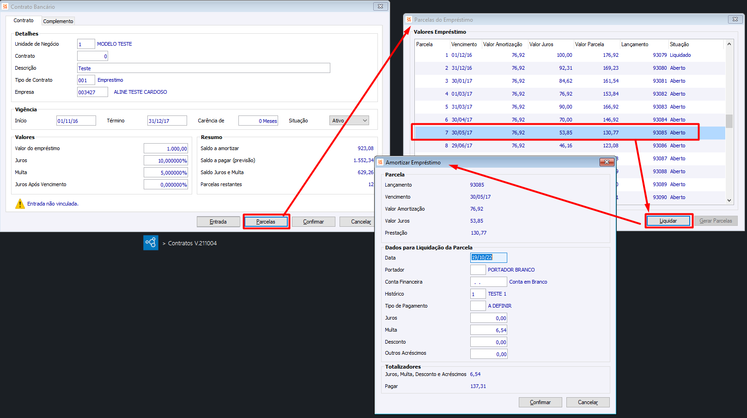Click the Valor Parcela column header

click(x=597, y=44)
